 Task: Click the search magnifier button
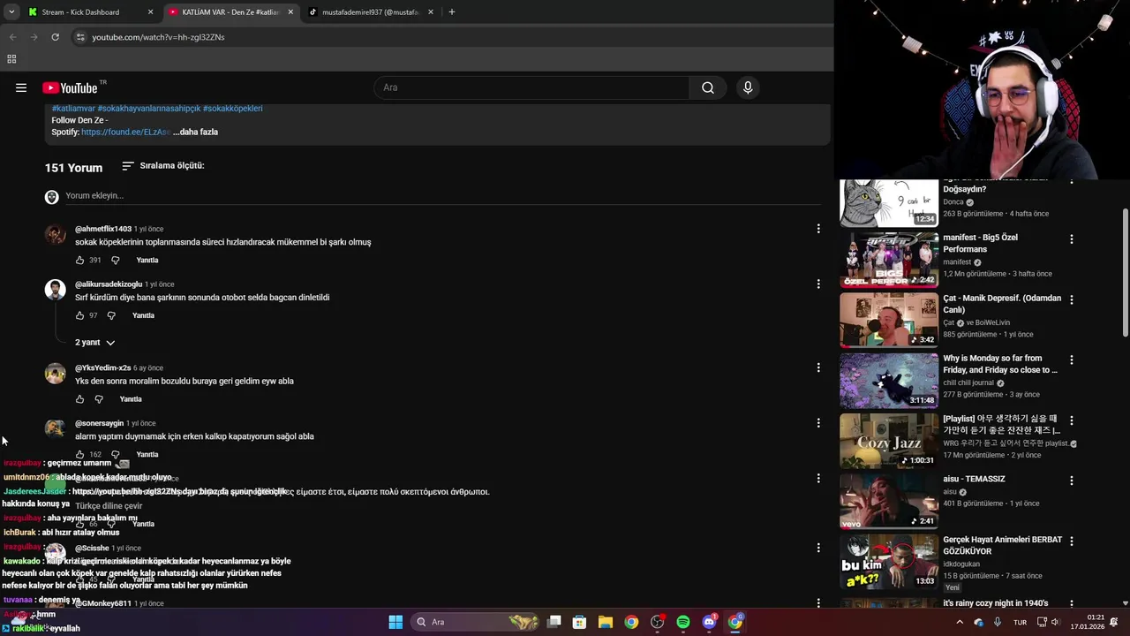point(708,87)
